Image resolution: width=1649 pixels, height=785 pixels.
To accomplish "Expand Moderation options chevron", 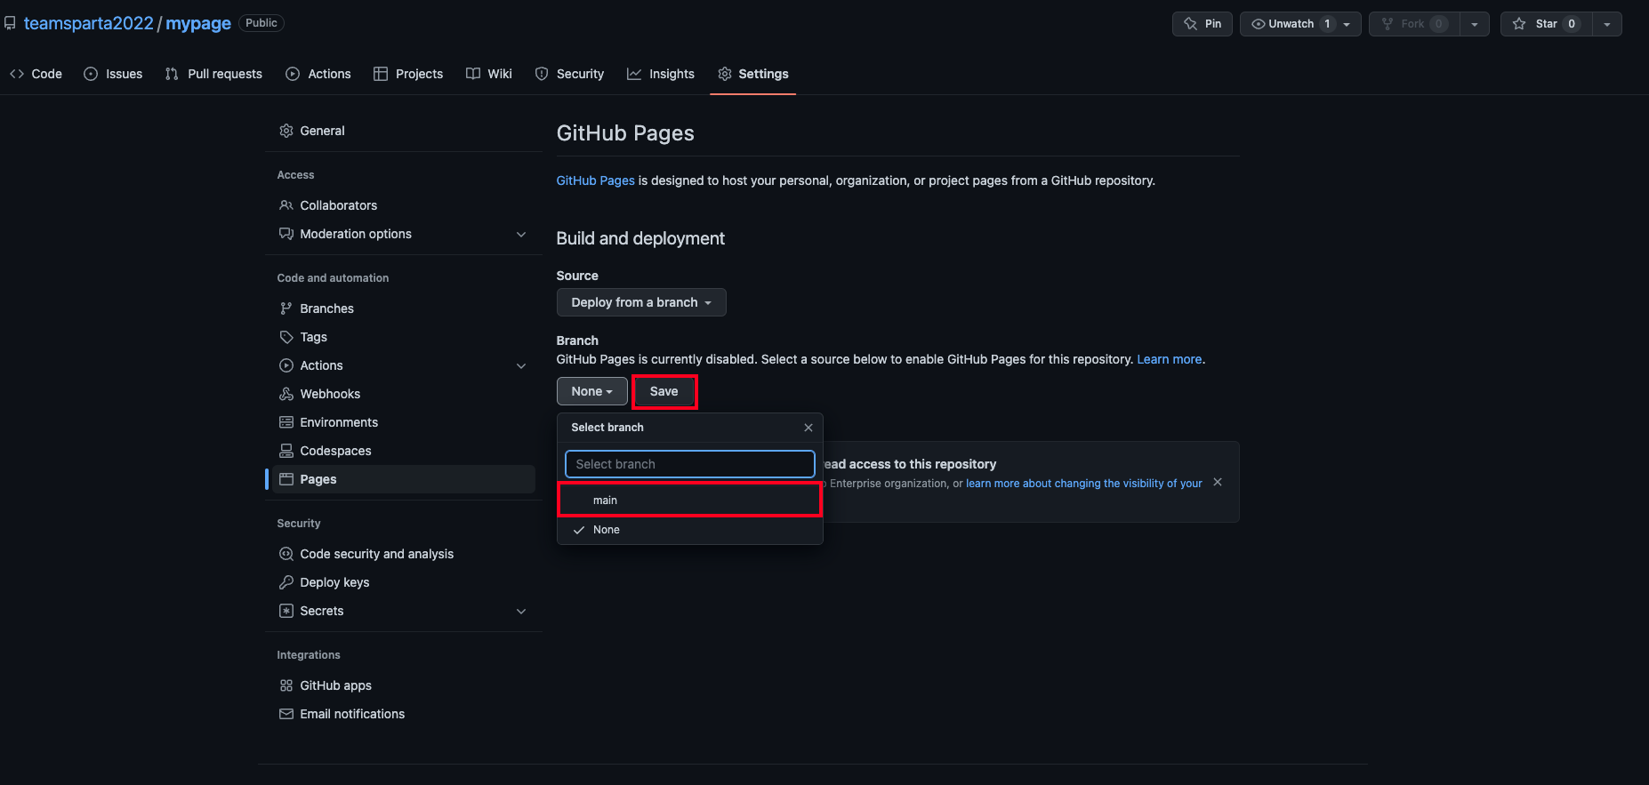I will click(x=521, y=234).
